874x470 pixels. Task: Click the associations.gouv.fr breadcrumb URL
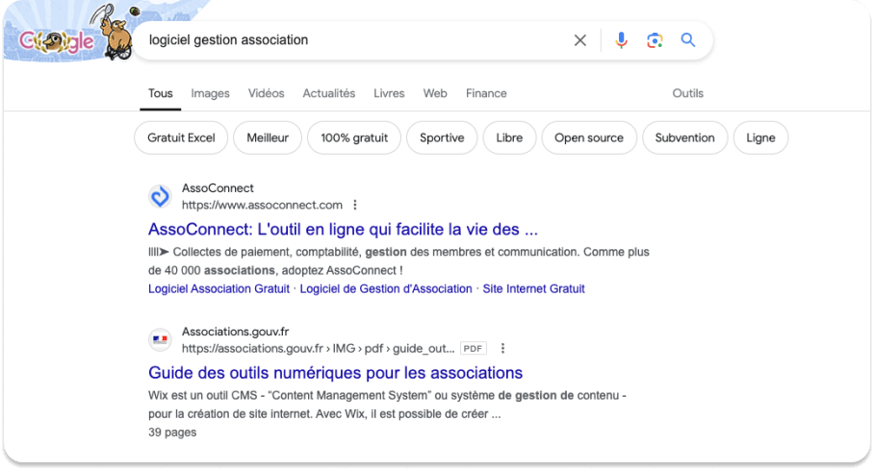(x=319, y=348)
